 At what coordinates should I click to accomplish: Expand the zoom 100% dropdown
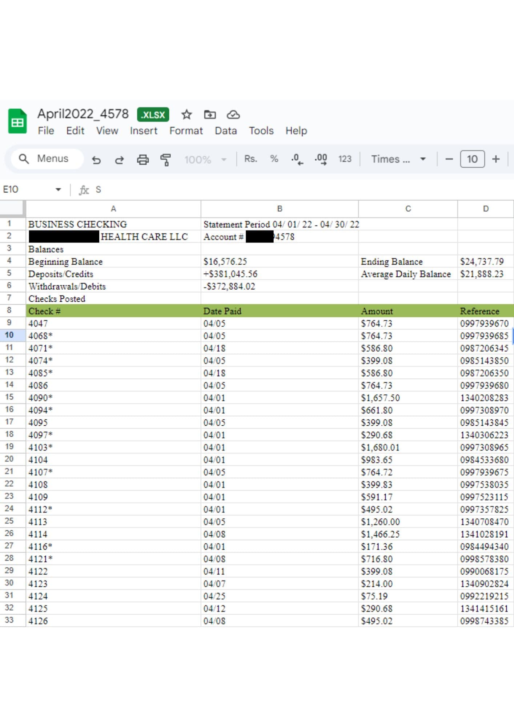click(x=205, y=160)
